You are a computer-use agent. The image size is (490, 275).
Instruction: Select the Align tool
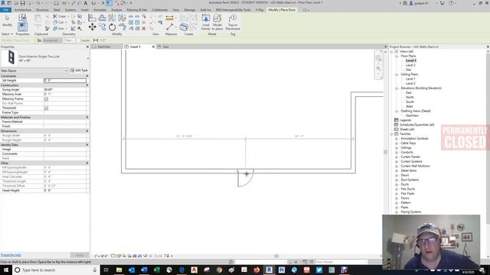click(x=92, y=18)
